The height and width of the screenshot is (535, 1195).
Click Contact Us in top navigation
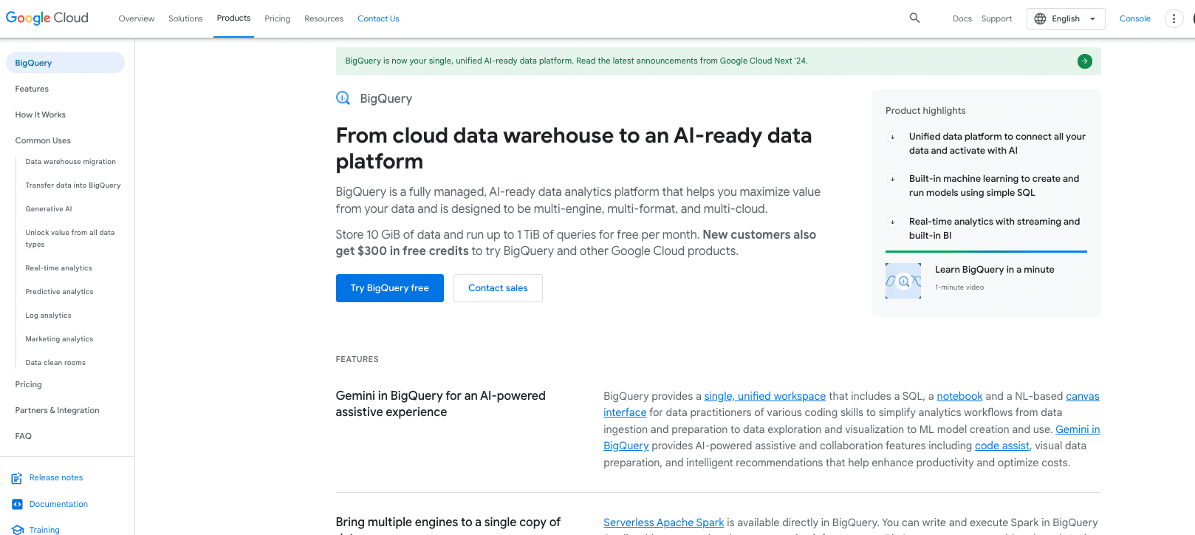point(378,18)
